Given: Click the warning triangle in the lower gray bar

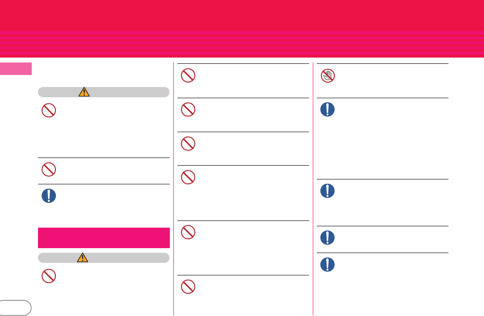Looking at the screenshot, I should [82, 258].
